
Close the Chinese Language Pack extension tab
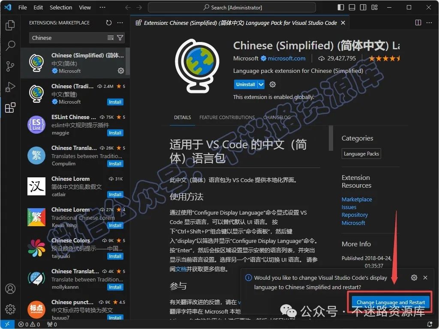click(343, 23)
